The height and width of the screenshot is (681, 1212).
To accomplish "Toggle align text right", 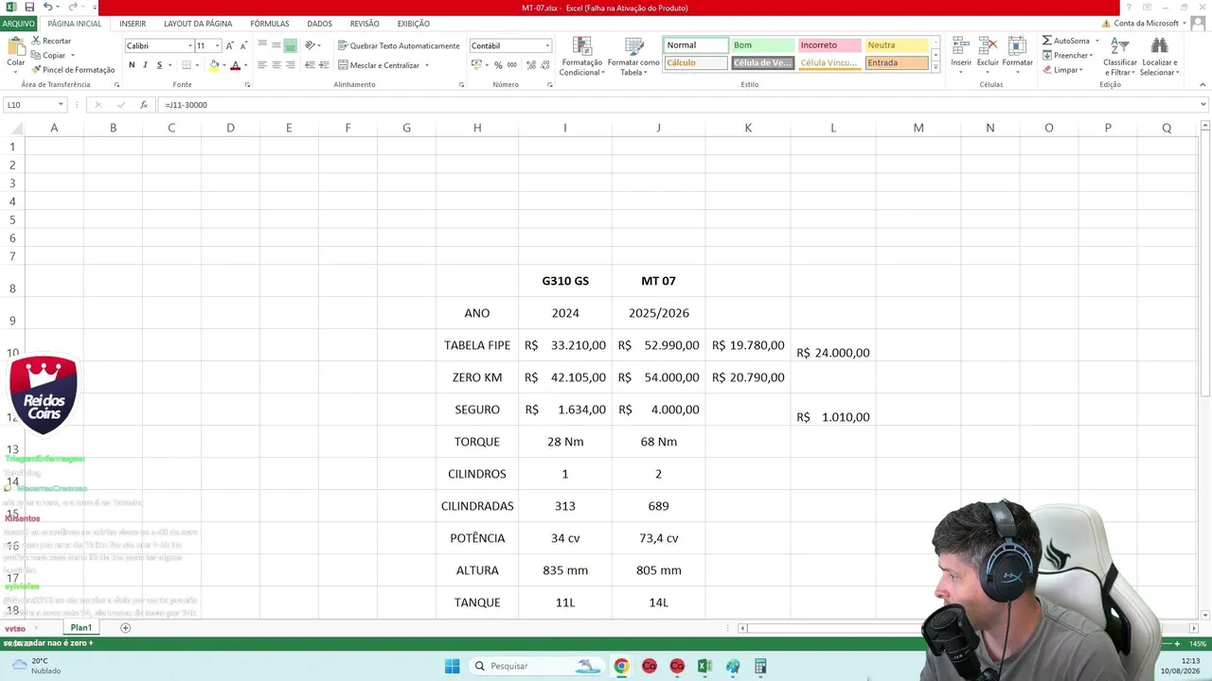I will 291,65.
